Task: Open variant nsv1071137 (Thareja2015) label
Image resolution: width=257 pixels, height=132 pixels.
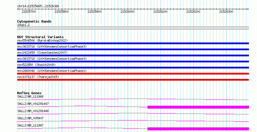Action: [38, 77]
